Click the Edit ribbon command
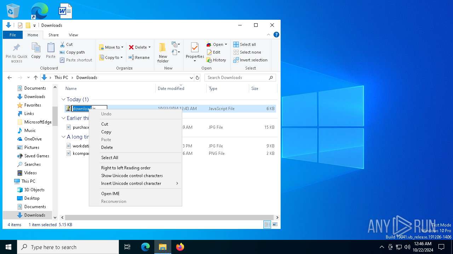 click(213, 52)
